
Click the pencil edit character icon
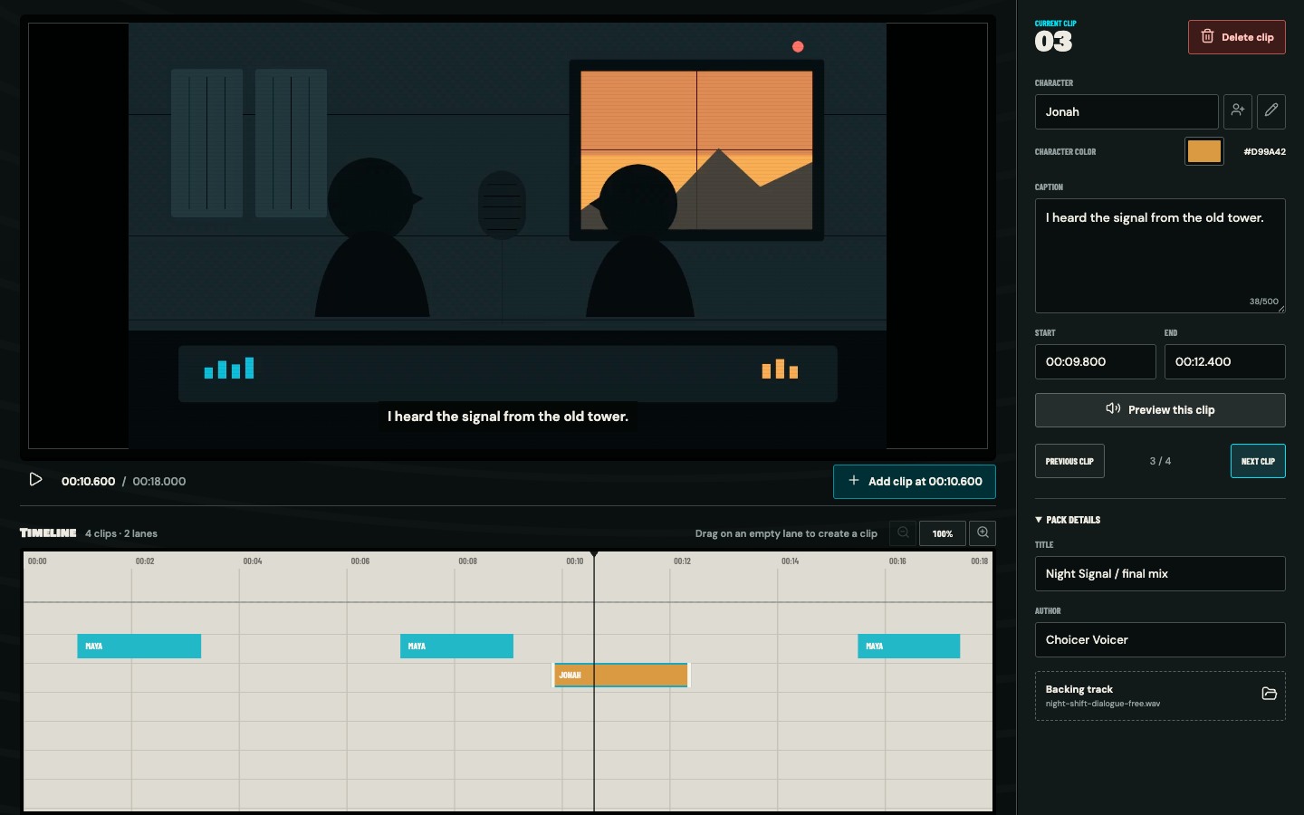click(x=1271, y=111)
